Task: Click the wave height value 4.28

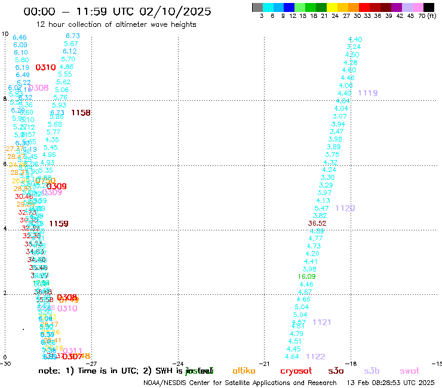Action: click(x=351, y=63)
